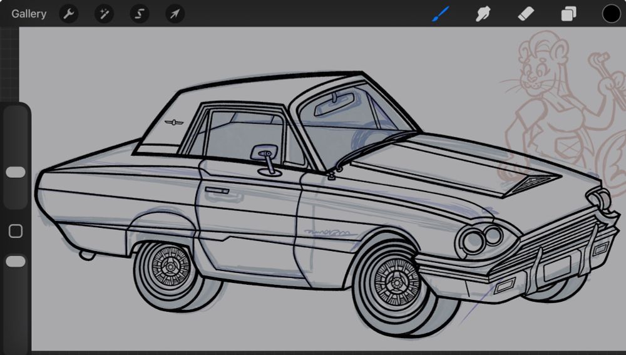Click the brush opacity slider handle
626x355 pixels.
[x=16, y=262]
